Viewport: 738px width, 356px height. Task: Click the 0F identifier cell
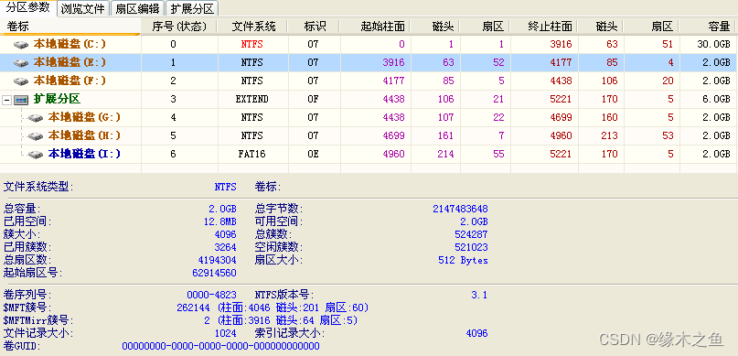[313, 100]
